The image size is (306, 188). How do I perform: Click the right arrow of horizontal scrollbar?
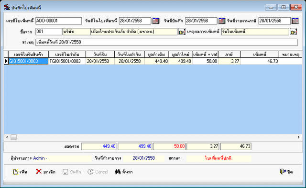coord(299,137)
